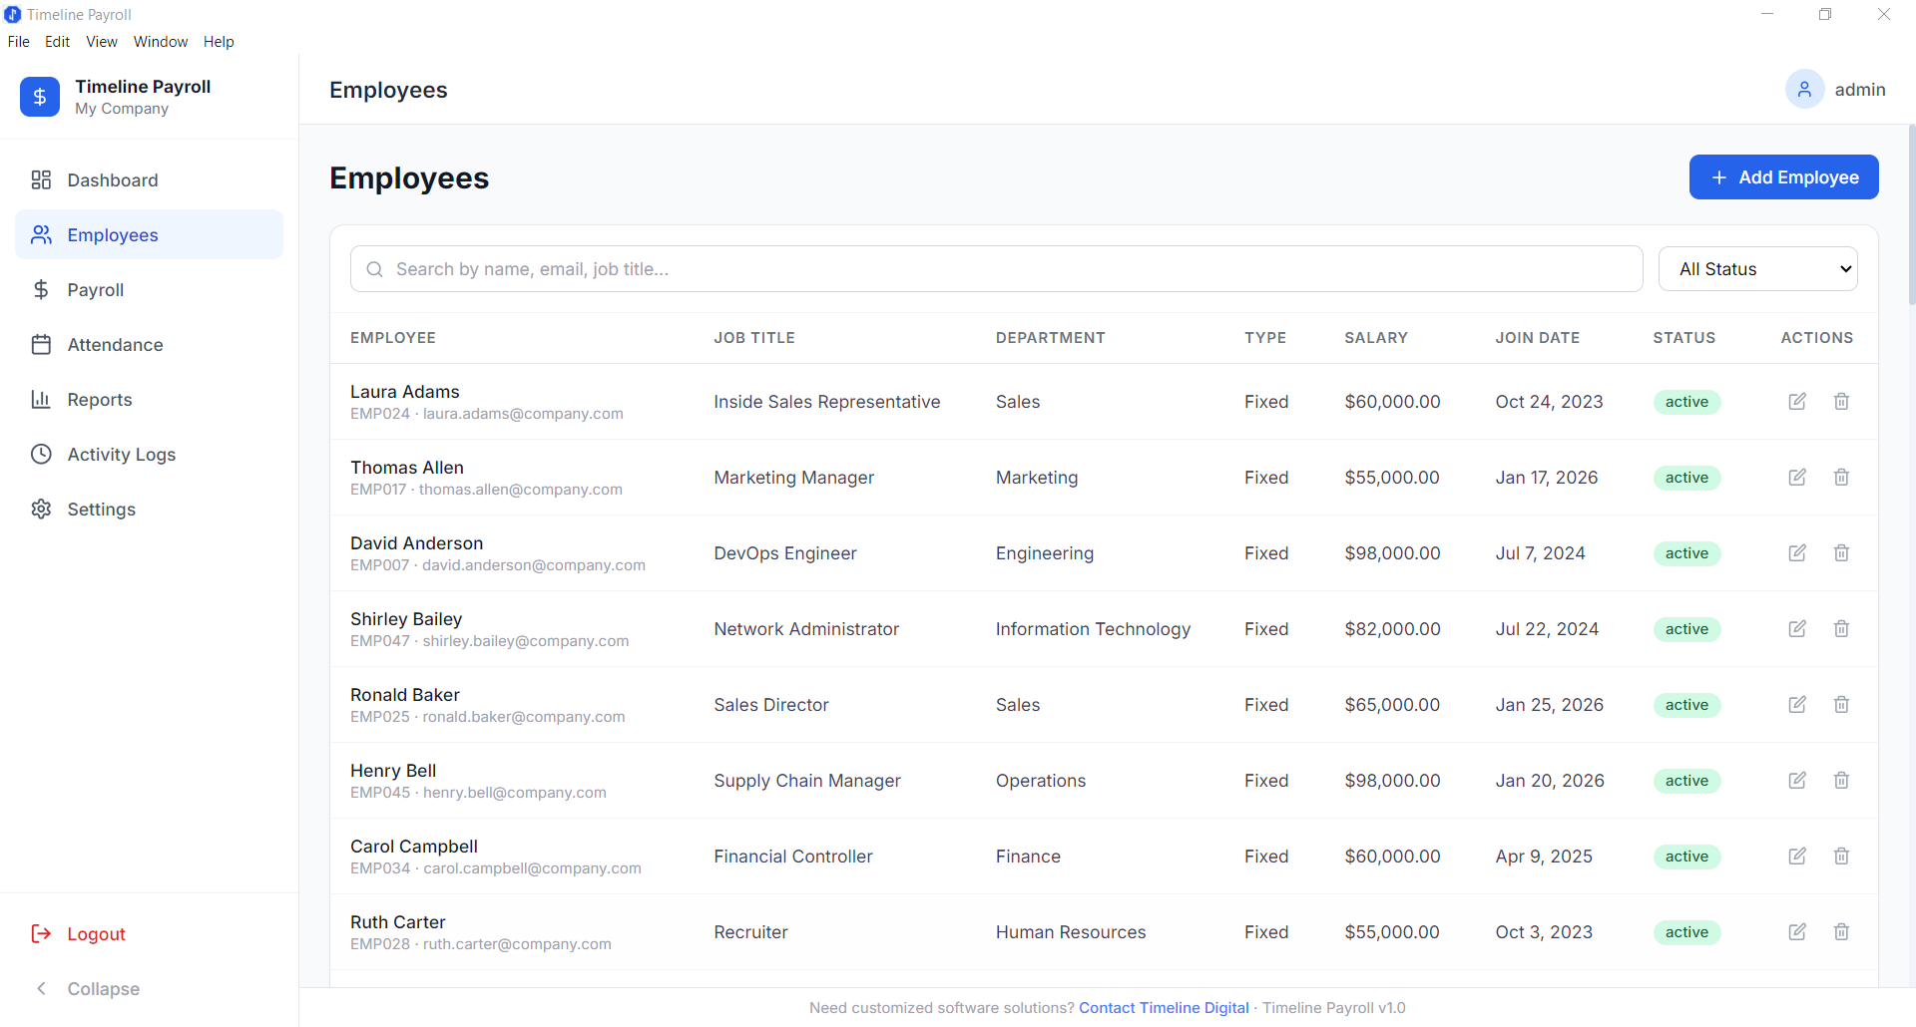The height and width of the screenshot is (1027, 1916).
Task: Open the All Status filter dropdown
Action: click(x=1757, y=268)
